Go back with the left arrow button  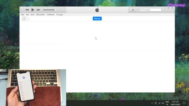pyautogui.click(x=24, y=19)
